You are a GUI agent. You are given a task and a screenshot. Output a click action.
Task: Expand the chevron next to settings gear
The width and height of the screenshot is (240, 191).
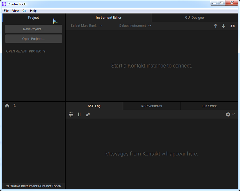pyautogui.click(x=234, y=114)
